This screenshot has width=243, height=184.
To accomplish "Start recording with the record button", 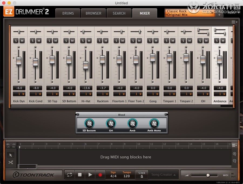I will click(100, 175).
